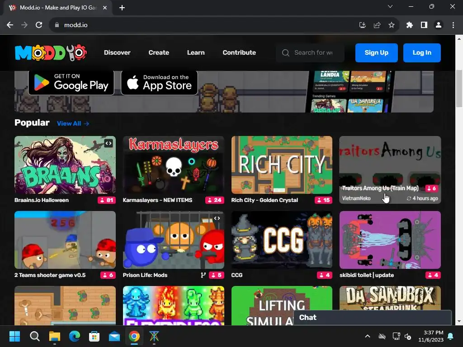Screen dimensions: 463x347
Task: Click the skibidi toilet | update title
Action: click(x=367, y=275)
